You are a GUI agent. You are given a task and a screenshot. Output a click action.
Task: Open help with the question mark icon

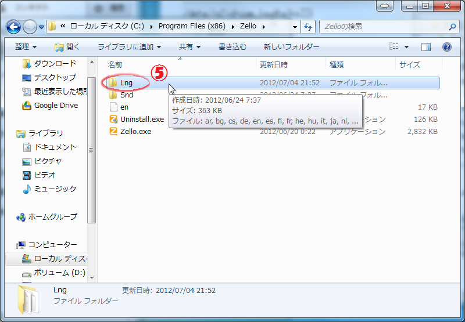tap(446, 47)
